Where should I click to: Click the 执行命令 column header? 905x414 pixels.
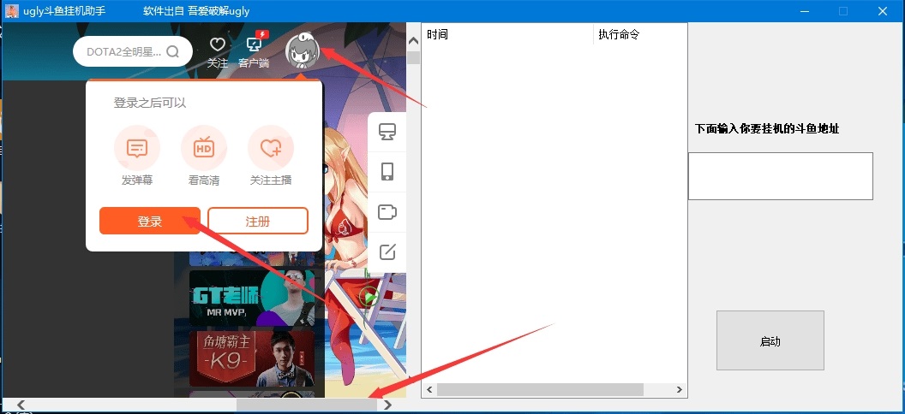640,34
